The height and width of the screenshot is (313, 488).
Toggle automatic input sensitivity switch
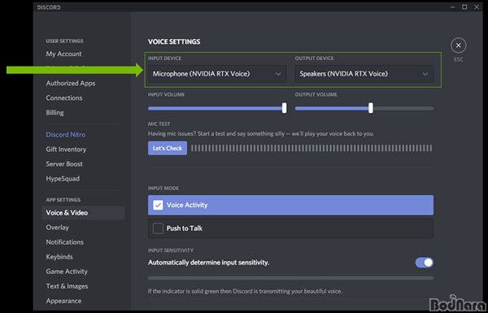pos(424,263)
